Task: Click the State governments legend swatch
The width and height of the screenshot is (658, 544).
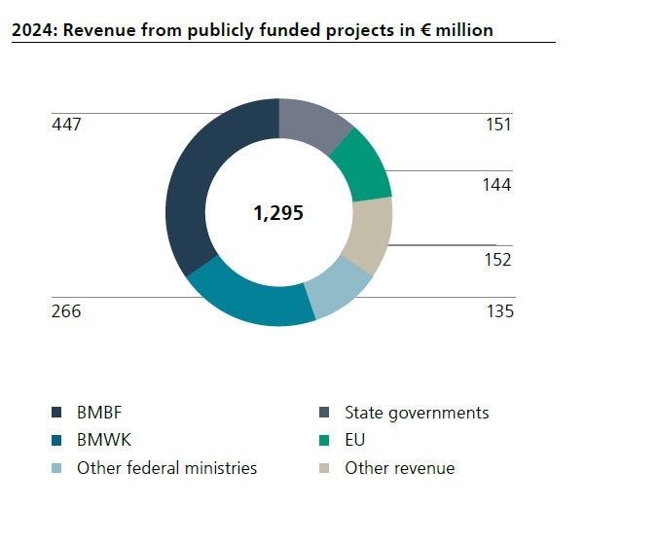Action: pos(323,413)
